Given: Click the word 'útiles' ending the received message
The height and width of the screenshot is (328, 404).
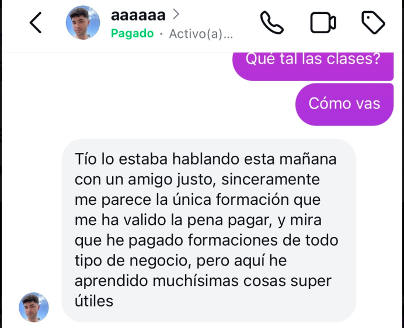Looking at the screenshot, I should [x=94, y=301].
